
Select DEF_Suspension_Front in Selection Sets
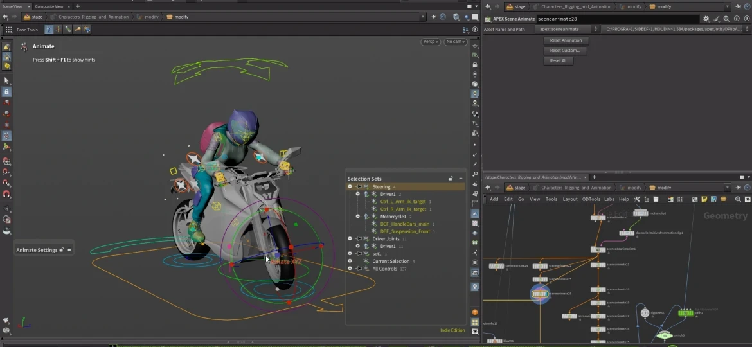[x=406, y=231]
